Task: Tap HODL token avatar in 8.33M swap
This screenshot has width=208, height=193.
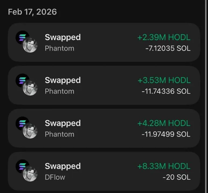Action: point(30,174)
